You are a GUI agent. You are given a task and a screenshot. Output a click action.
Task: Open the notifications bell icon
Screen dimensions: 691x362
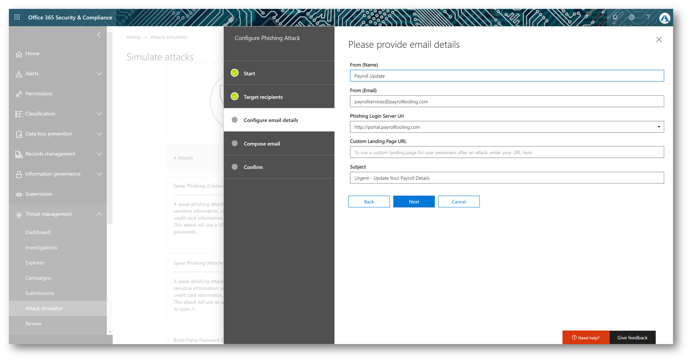point(615,17)
